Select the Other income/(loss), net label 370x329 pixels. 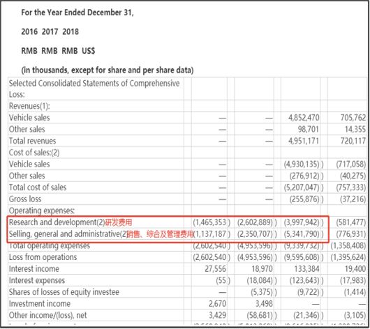(x=48, y=315)
